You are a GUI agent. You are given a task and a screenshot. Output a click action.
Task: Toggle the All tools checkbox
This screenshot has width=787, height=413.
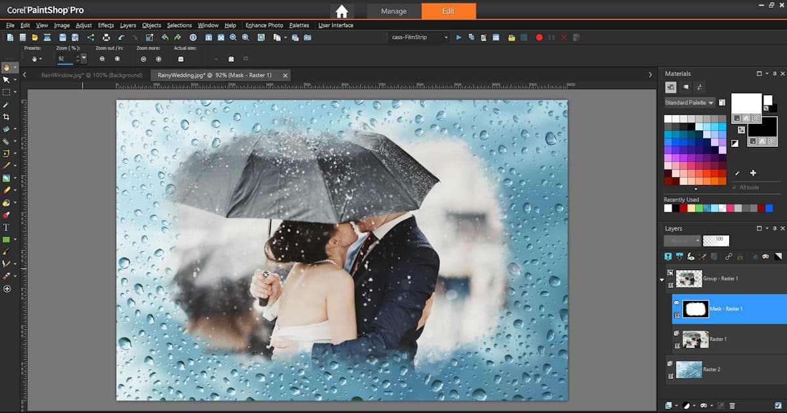click(x=735, y=187)
